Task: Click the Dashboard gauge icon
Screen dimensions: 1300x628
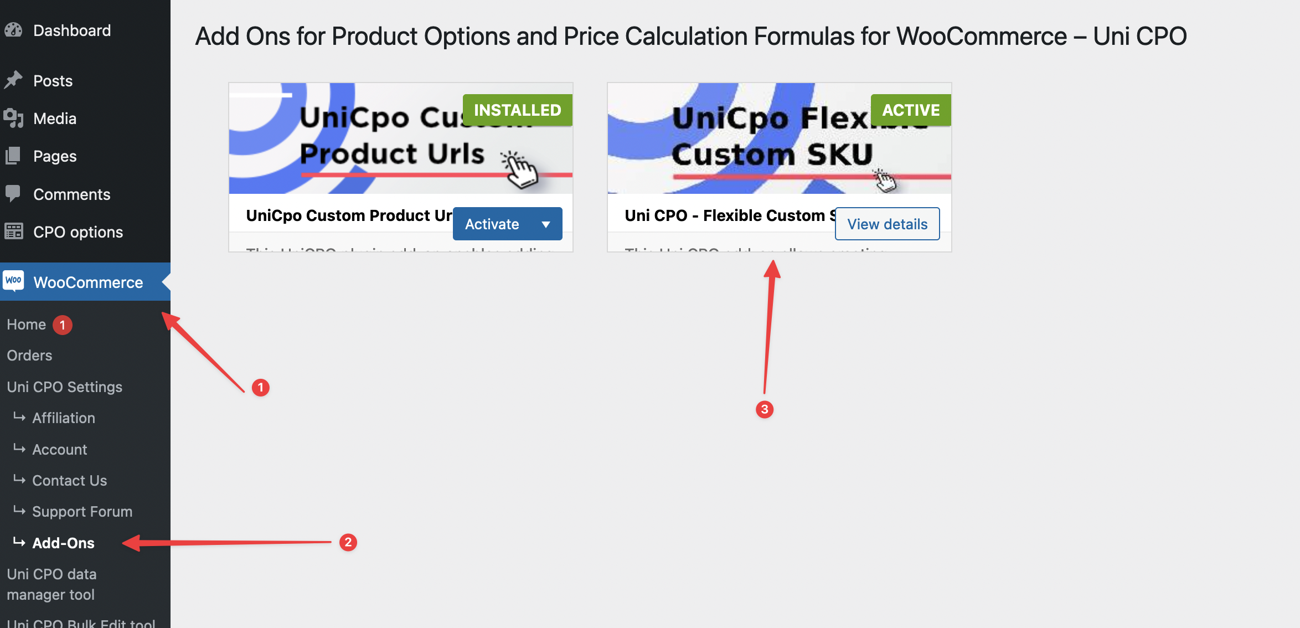Action: 13,30
